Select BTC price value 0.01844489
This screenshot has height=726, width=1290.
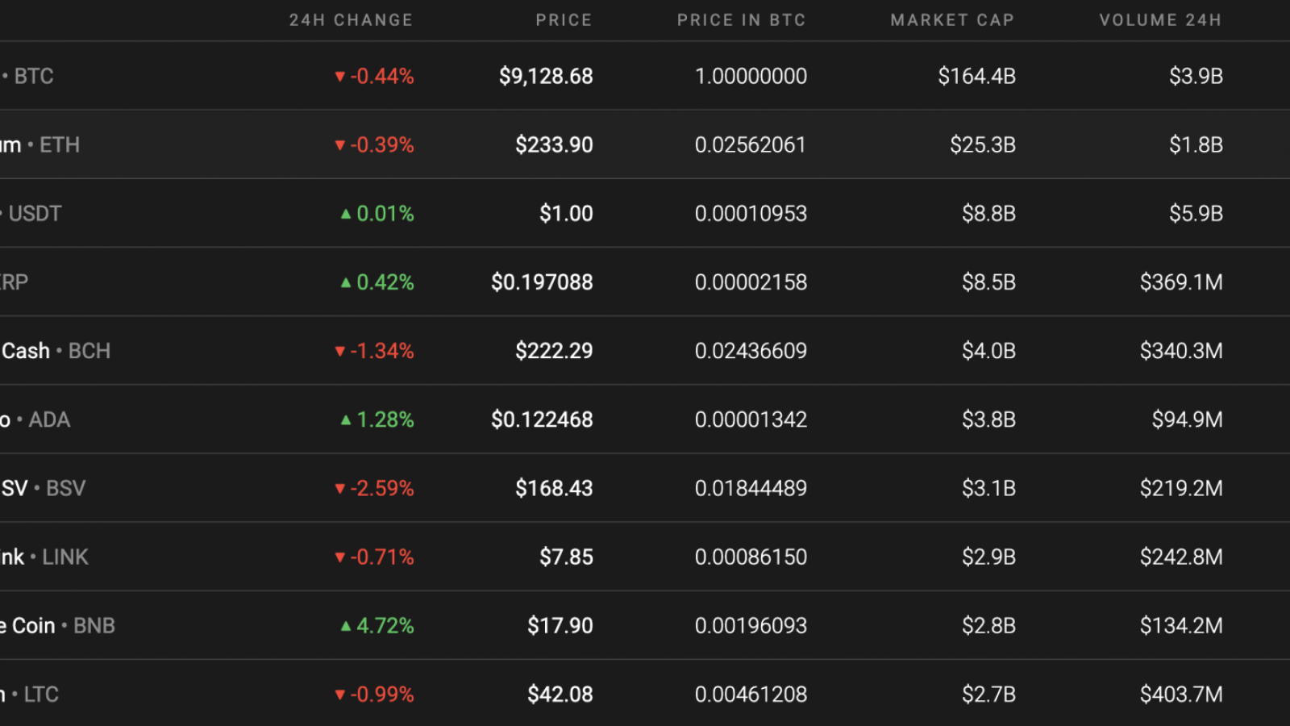pos(751,487)
